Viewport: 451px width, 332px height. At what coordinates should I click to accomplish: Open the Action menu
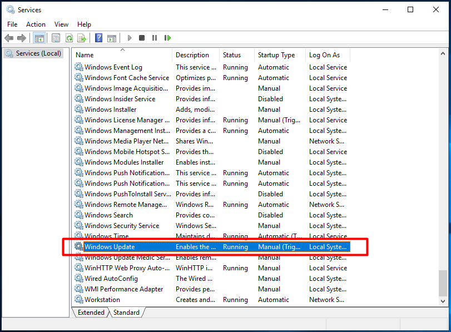point(36,24)
